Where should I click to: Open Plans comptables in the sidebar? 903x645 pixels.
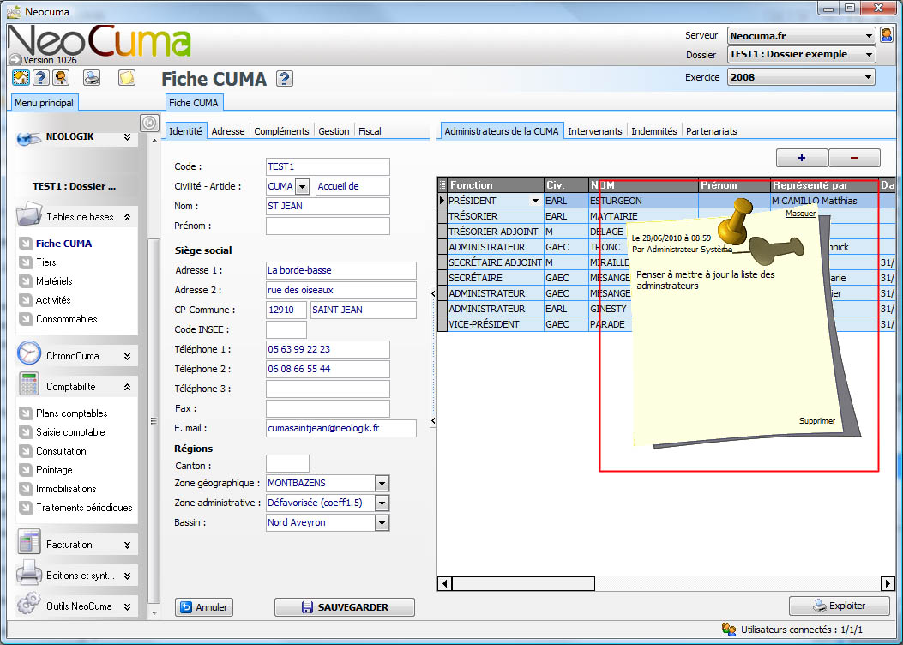pos(72,413)
